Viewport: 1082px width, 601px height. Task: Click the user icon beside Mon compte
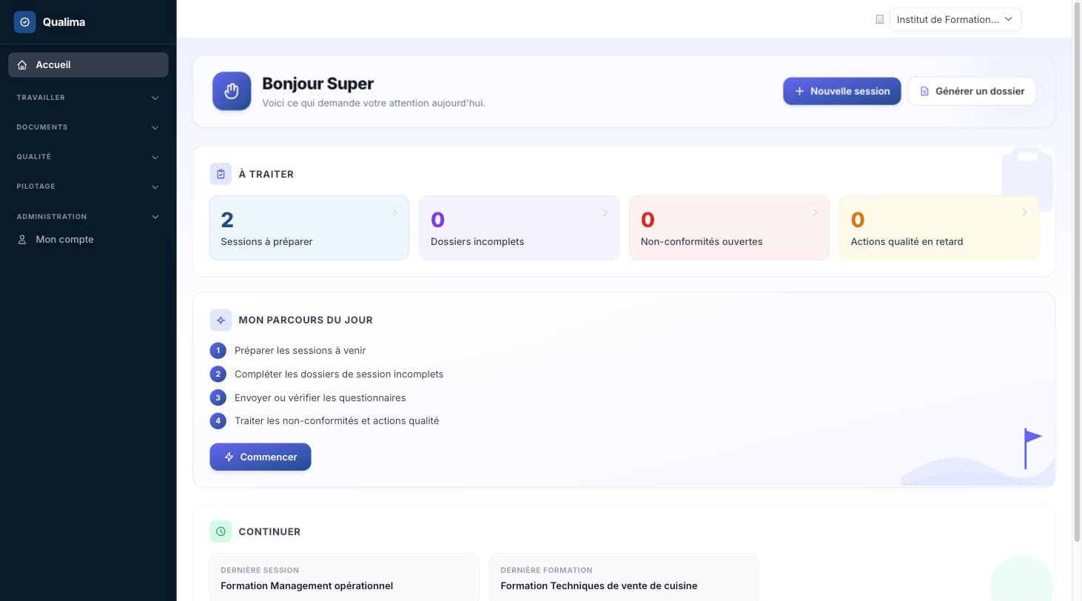22,240
